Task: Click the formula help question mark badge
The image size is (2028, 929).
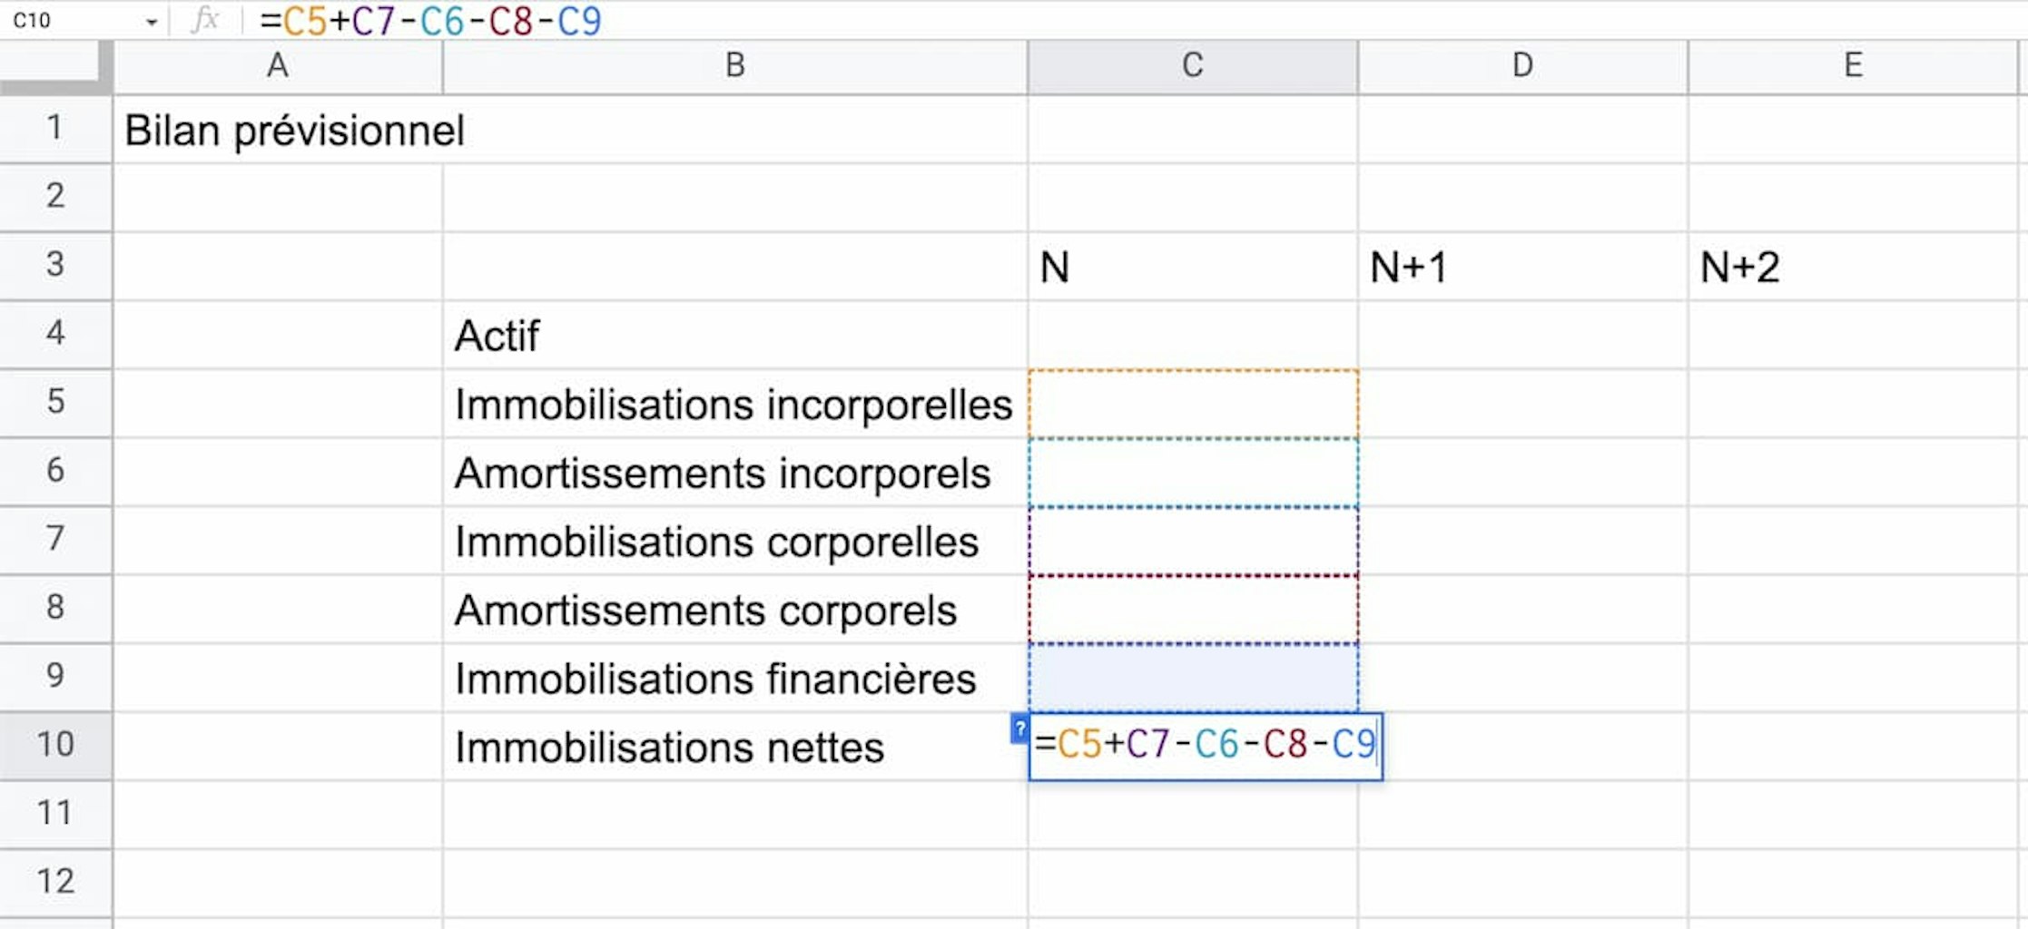Action: pos(1019,729)
